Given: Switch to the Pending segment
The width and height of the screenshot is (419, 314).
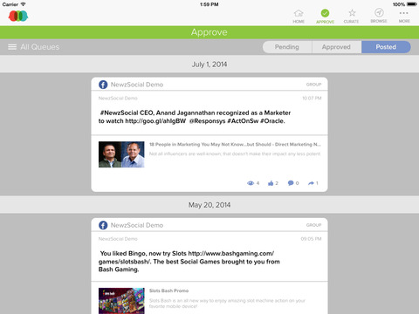Looking at the screenshot, I should click(287, 47).
